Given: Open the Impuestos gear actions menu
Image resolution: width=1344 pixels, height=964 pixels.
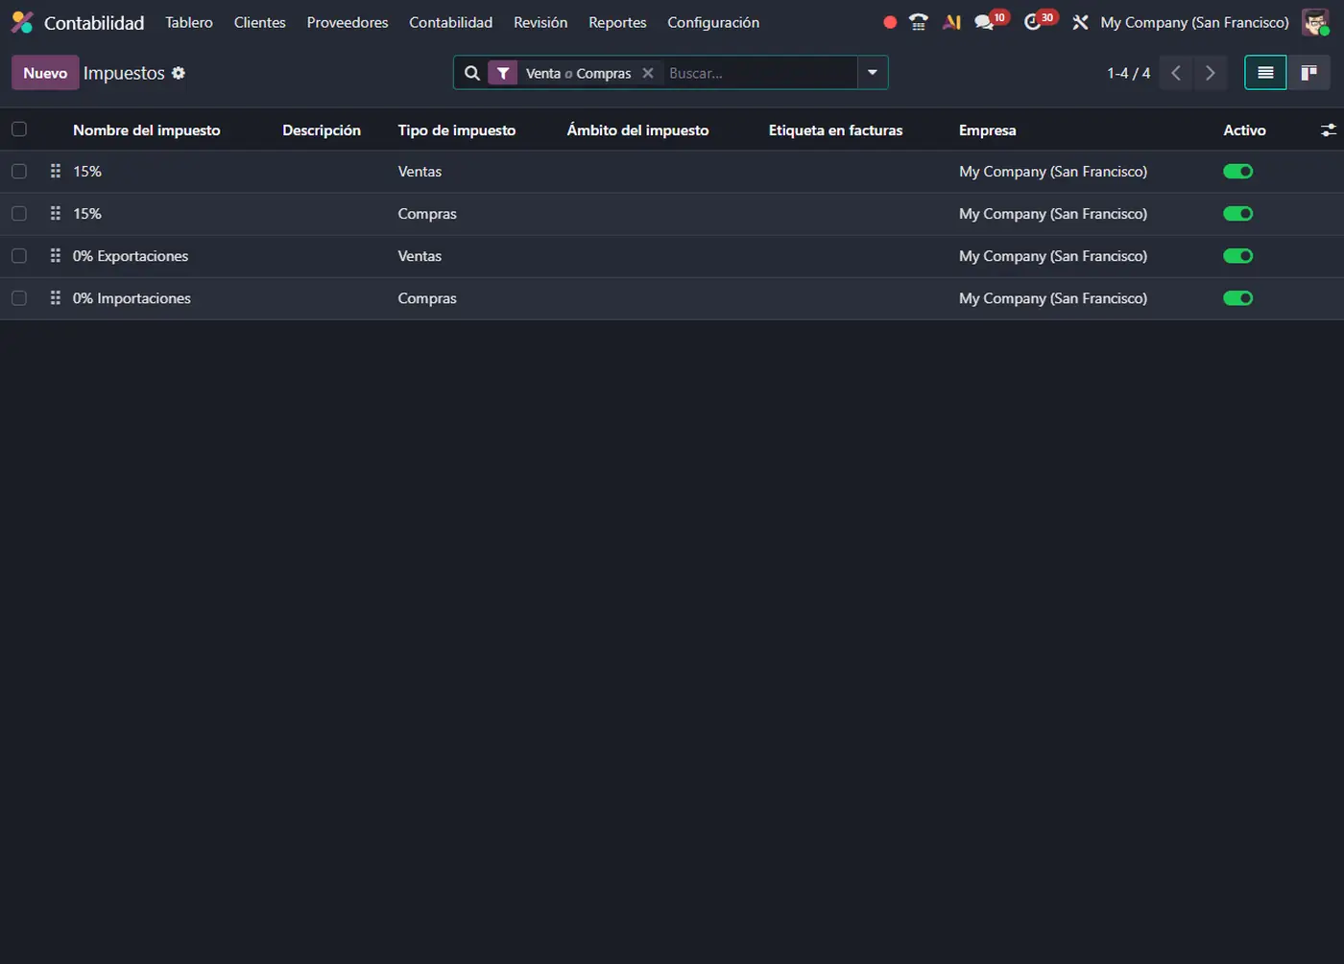Looking at the screenshot, I should 179,73.
